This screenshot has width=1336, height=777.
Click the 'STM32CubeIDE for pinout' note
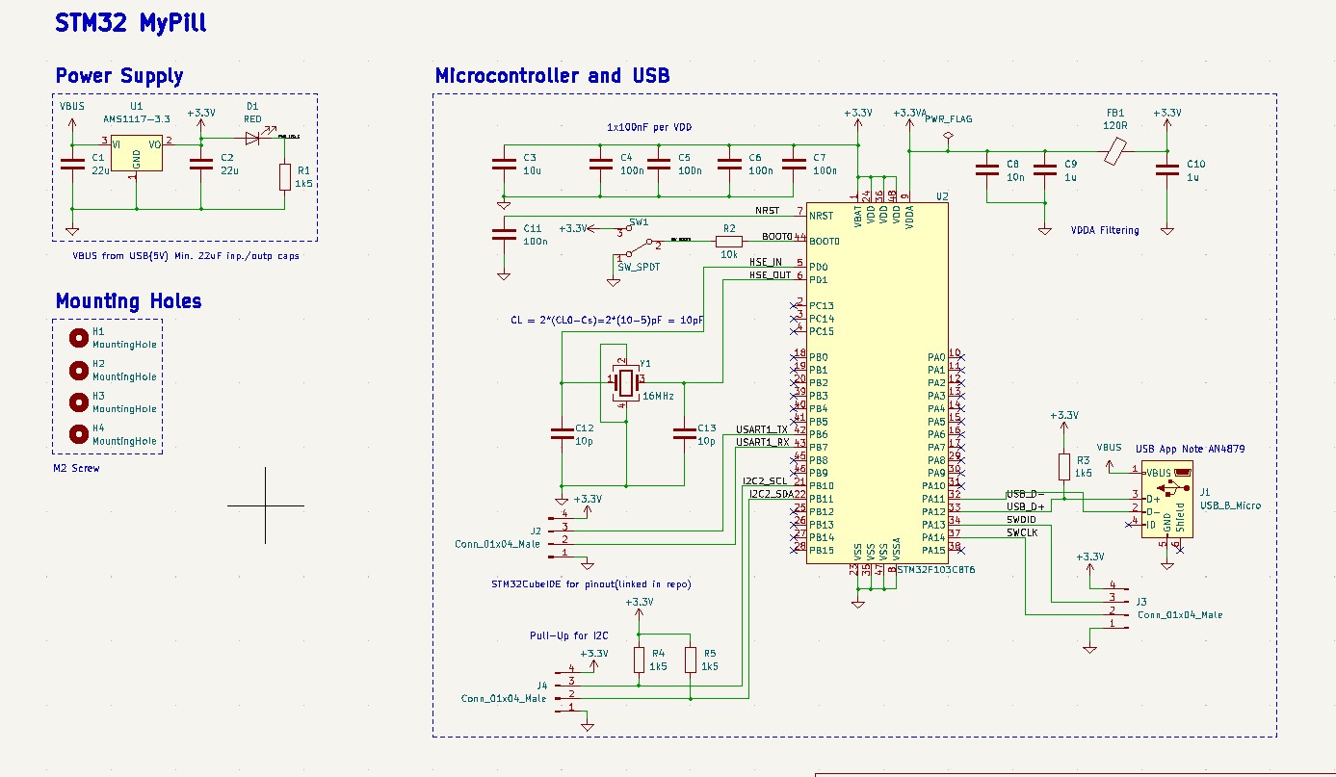tap(591, 584)
